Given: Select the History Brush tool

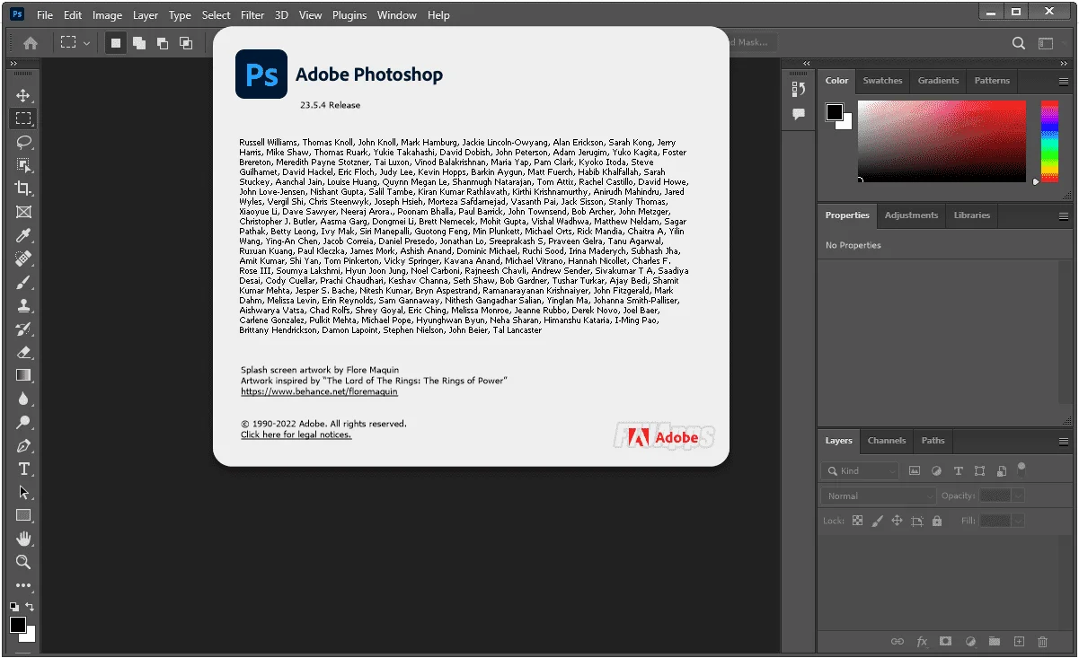Looking at the screenshot, I should tap(23, 329).
